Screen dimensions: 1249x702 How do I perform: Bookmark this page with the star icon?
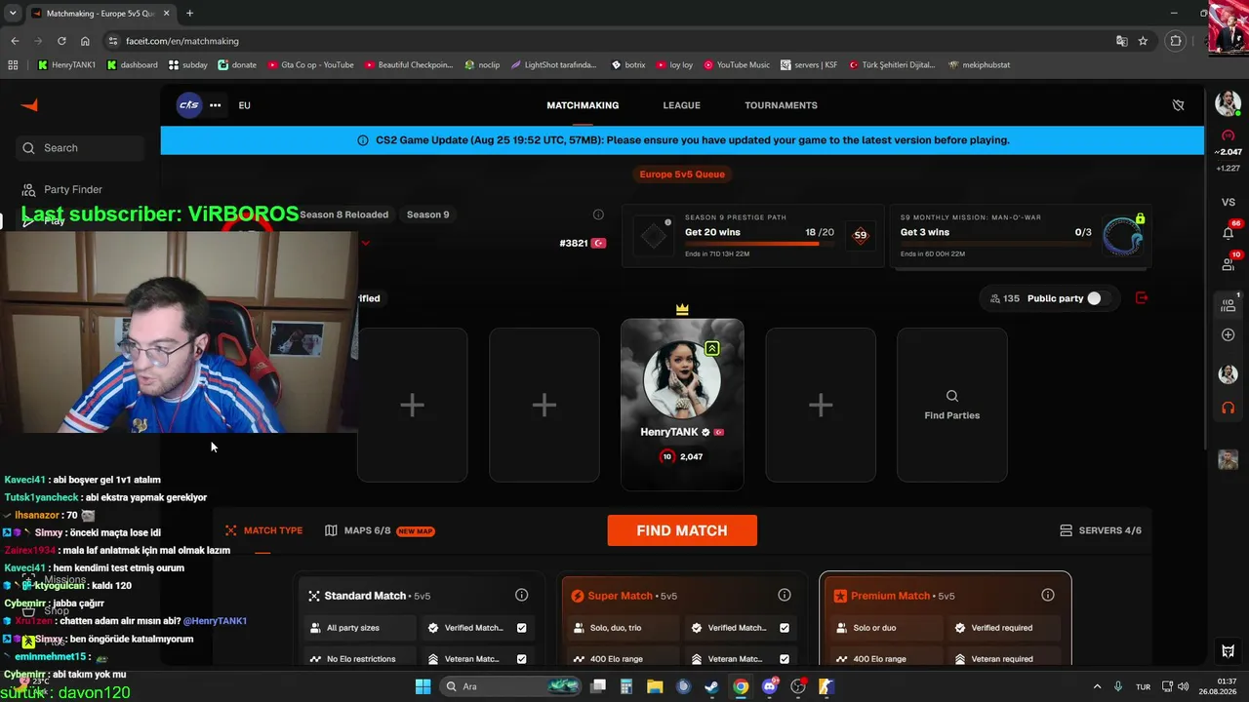coord(1143,41)
